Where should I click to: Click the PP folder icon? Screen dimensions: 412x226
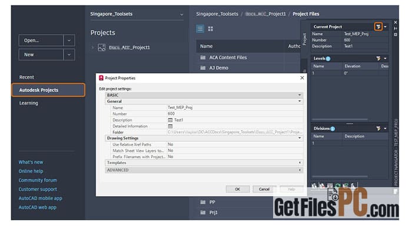[x=202, y=202]
